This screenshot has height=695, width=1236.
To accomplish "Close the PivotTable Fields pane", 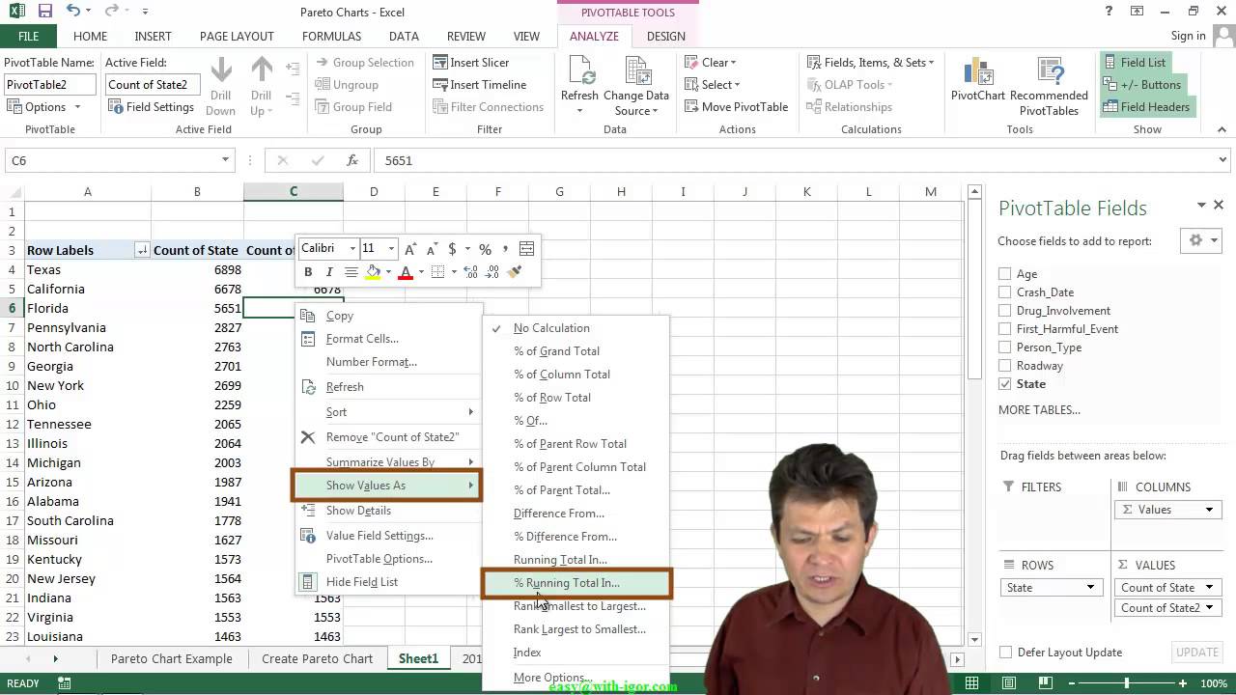I will [x=1219, y=205].
